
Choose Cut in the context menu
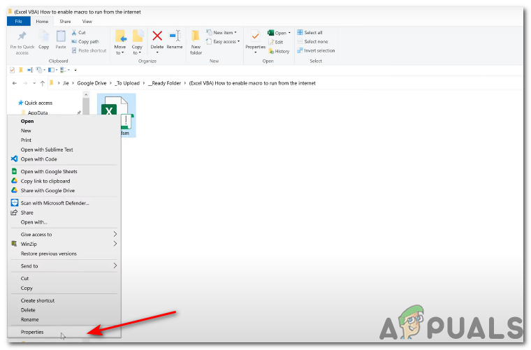64,278
